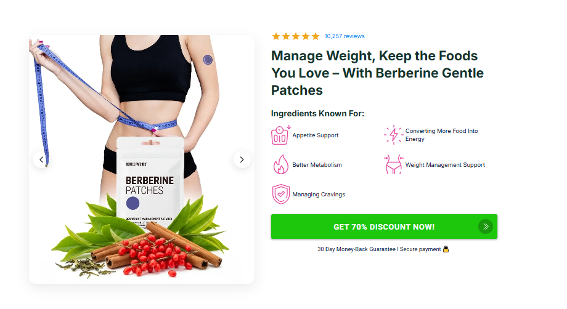This screenshot has height=309, width=567.
Task: Click the lightning bolt energy icon
Action: click(393, 135)
